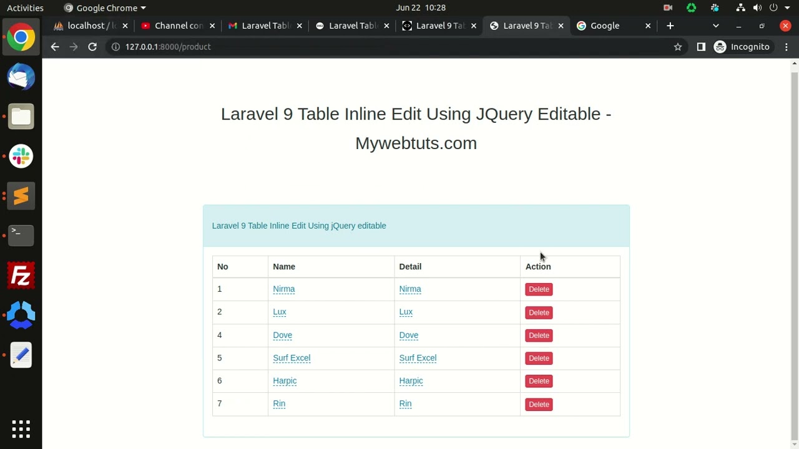Image resolution: width=799 pixels, height=449 pixels.
Task: Click the address bar URL field
Action: point(375,47)
